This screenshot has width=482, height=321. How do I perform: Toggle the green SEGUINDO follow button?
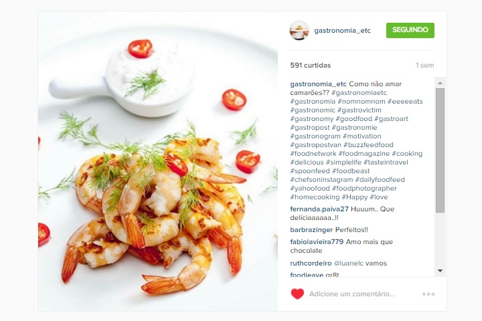point(410,30)
